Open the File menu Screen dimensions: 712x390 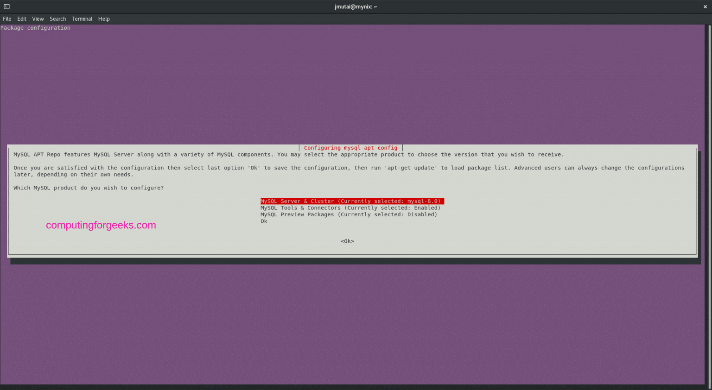tap(7, 19)
